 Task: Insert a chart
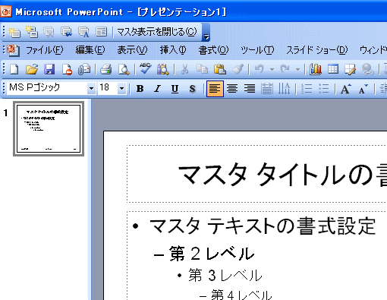[x=316, y=69]
